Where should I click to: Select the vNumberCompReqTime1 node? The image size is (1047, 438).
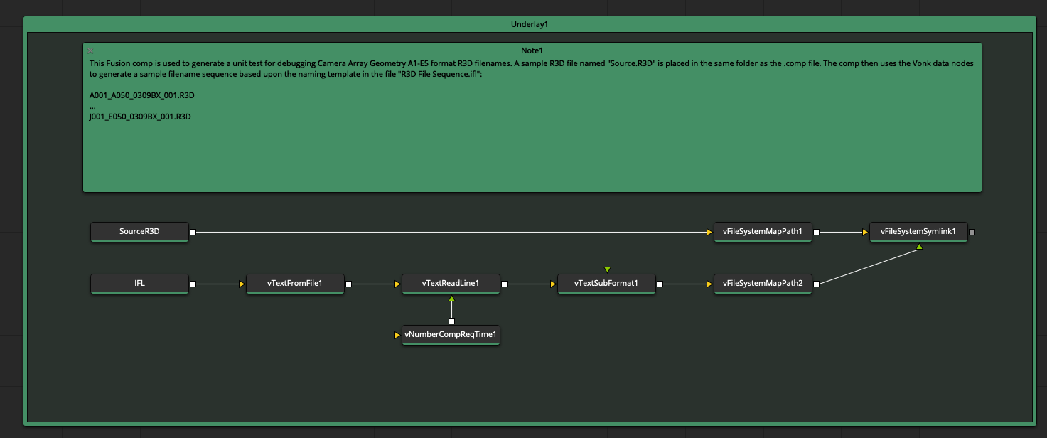[x=451, y=335]
